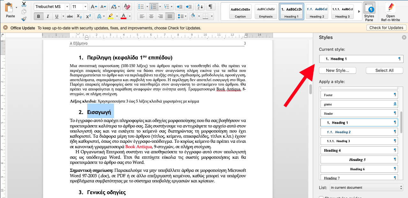This screenshot has width=408, height=198.
Task: Toggle Italic formatting
Action: [48, 17]
